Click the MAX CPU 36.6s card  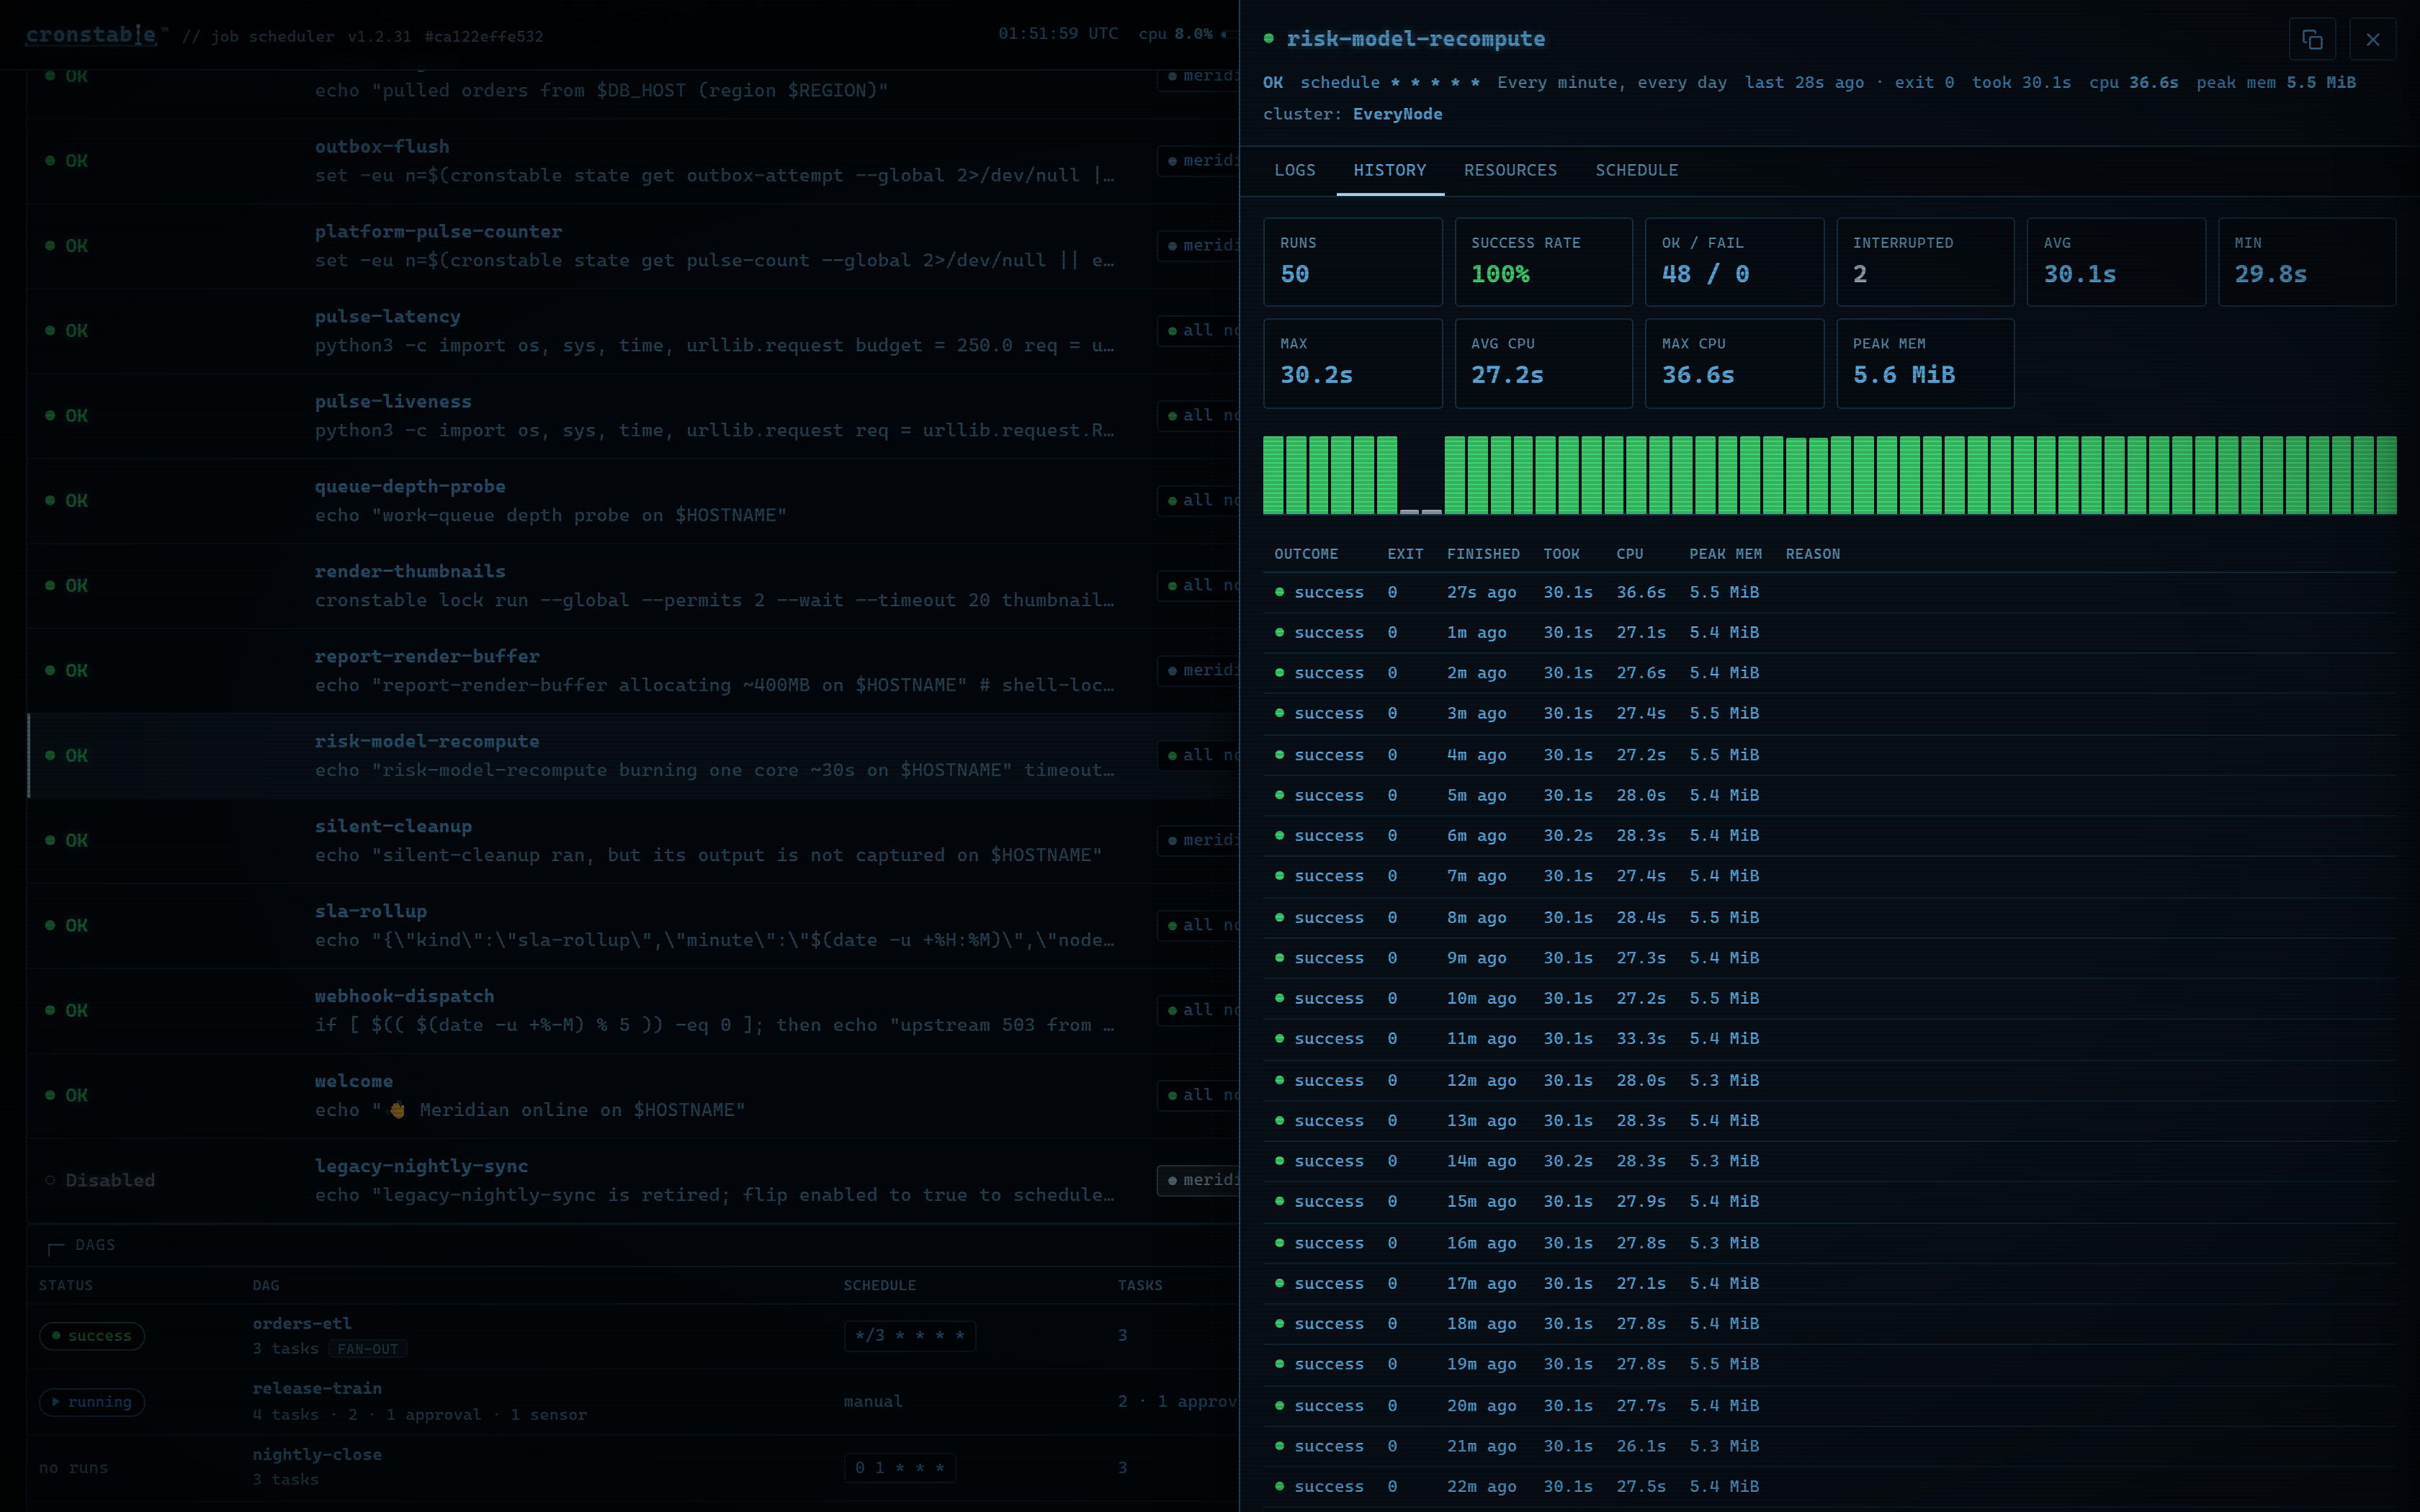(x=1734, y=363)
